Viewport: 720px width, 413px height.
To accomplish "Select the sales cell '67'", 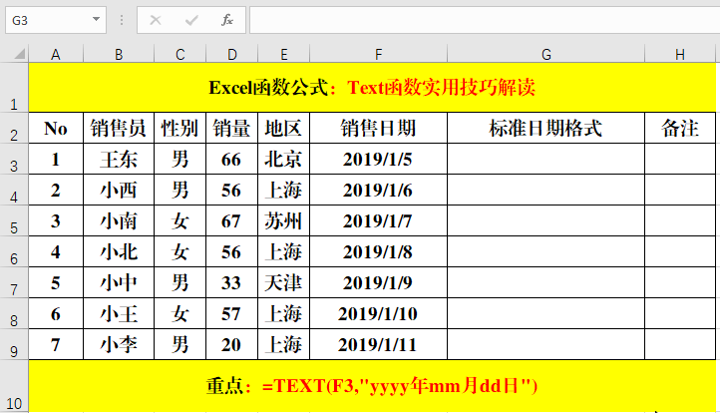I will pyautogui.click(x=232, y=220).
